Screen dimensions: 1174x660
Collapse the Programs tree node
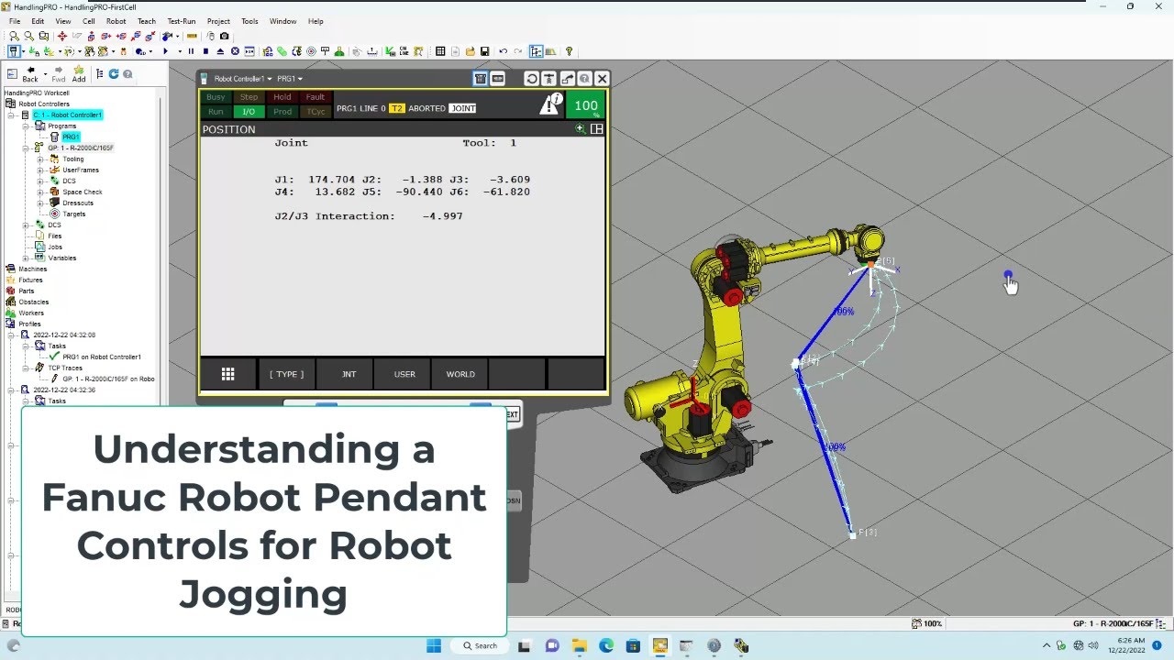(26, 126)
